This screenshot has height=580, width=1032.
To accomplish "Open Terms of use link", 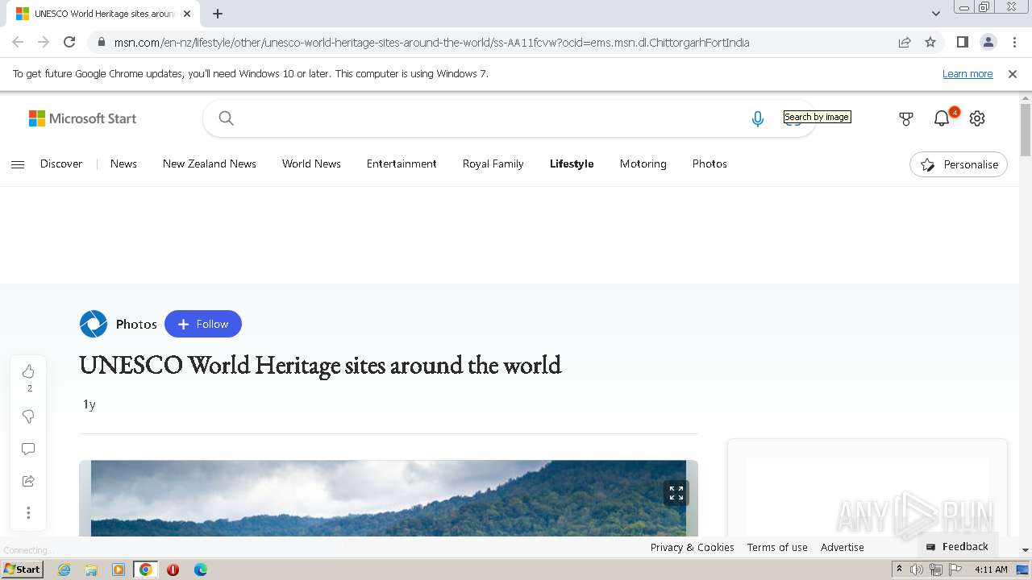I will pyautogui.click(x=777, y=547).
